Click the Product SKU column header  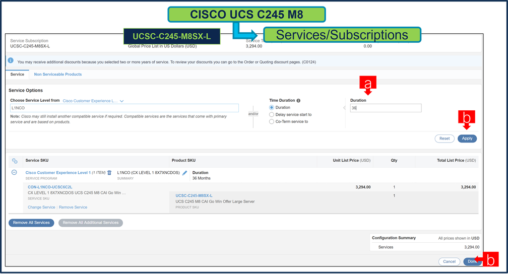(x=183, y=161)
